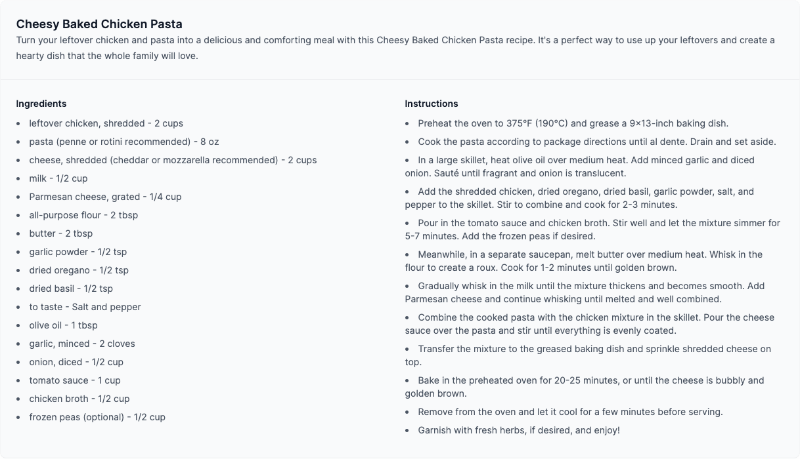Select the Cook the pasta instruction step
Screen dimensions: 800x459
click(596, 142)
